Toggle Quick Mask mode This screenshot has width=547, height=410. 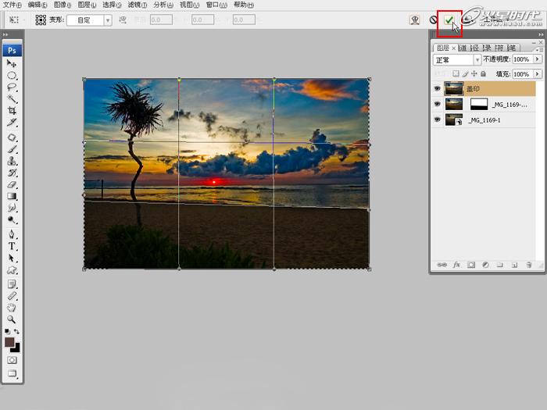pos(12,360)
